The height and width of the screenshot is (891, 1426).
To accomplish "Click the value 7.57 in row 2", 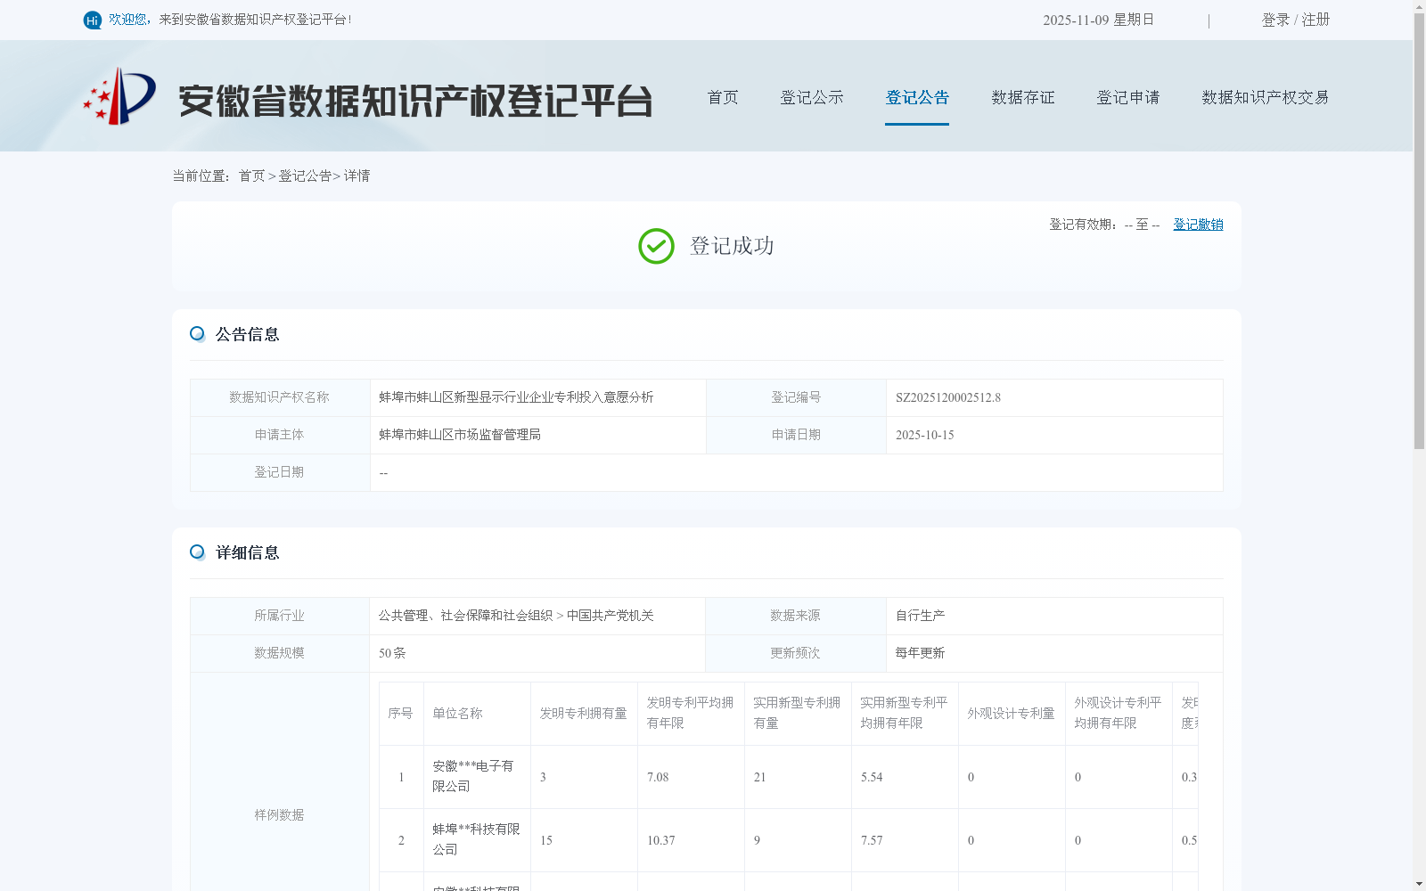I will pos(872,841).
